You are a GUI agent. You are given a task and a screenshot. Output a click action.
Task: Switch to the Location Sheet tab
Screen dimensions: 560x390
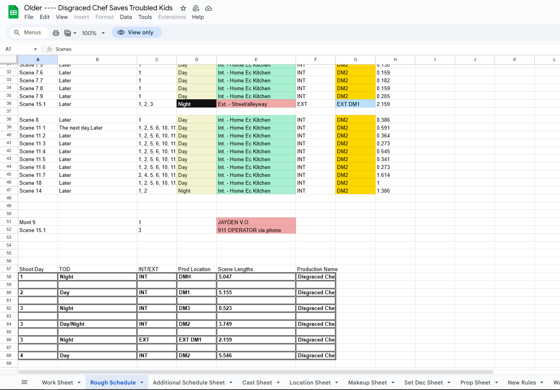pyautogui.click(x=310, y=383)
